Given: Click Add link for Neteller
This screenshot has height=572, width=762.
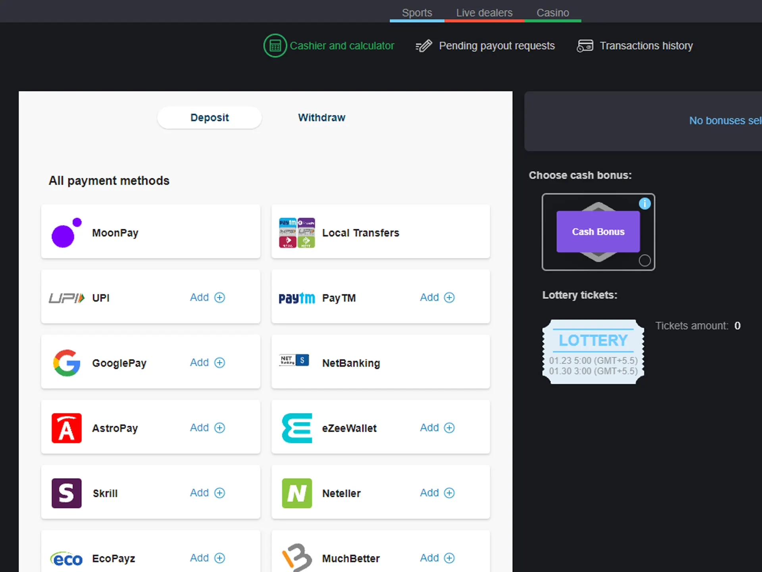Looking at the screenshot, I should [x=429, y=493].
